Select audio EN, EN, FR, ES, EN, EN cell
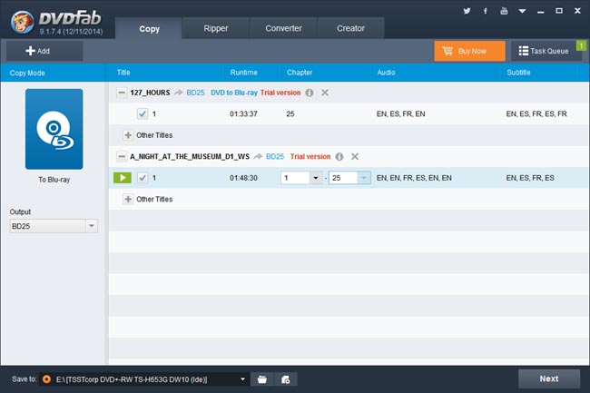Image resolution: width=590 pixels, height=393 pixels. [x=414, y=178]
